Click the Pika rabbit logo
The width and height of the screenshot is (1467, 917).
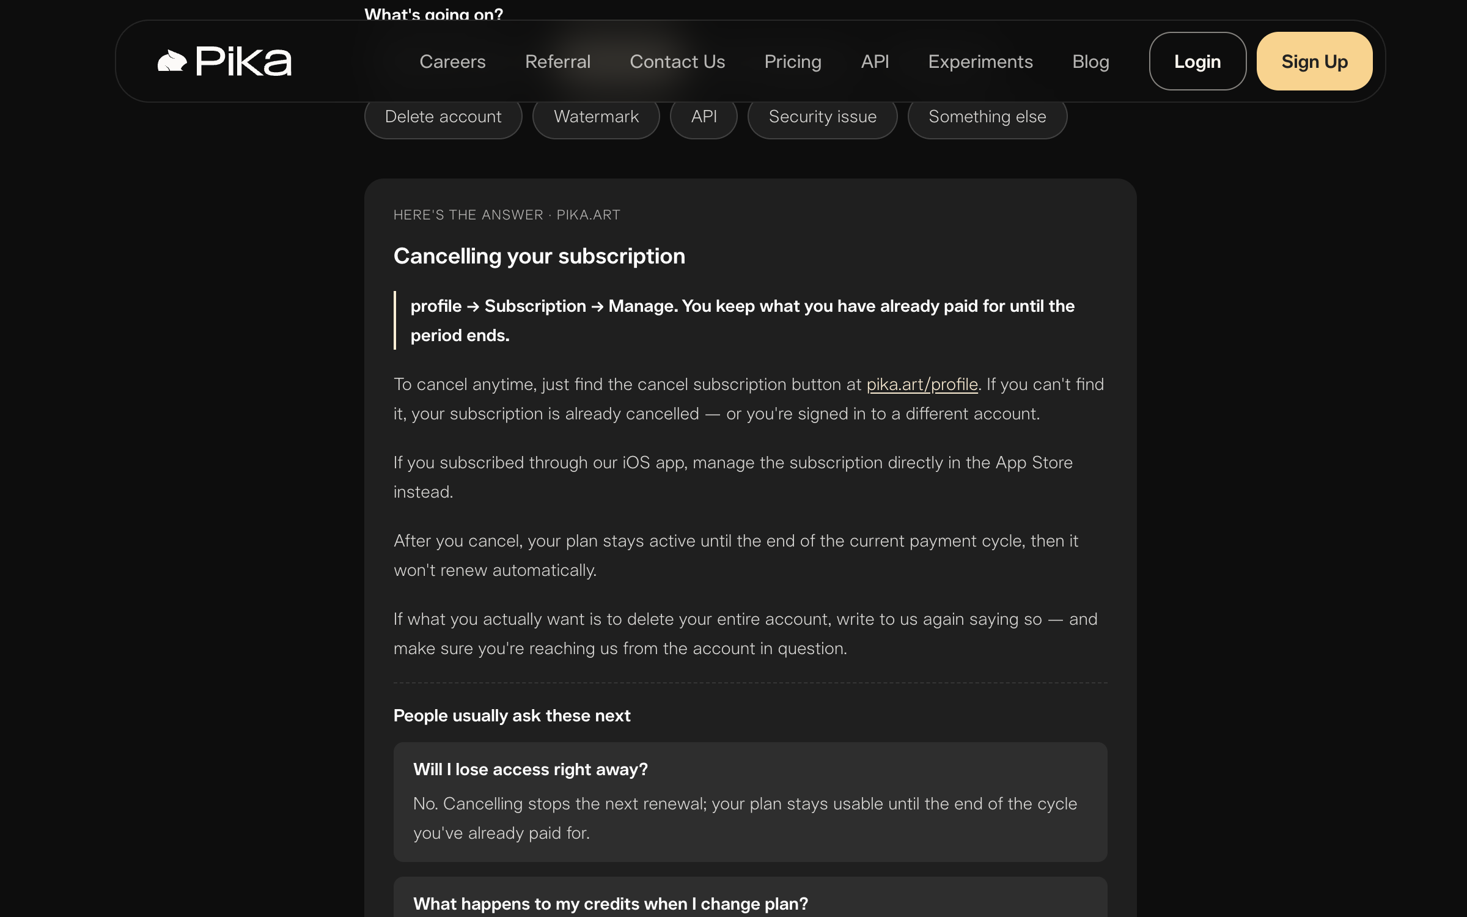(x=224, y=61)
